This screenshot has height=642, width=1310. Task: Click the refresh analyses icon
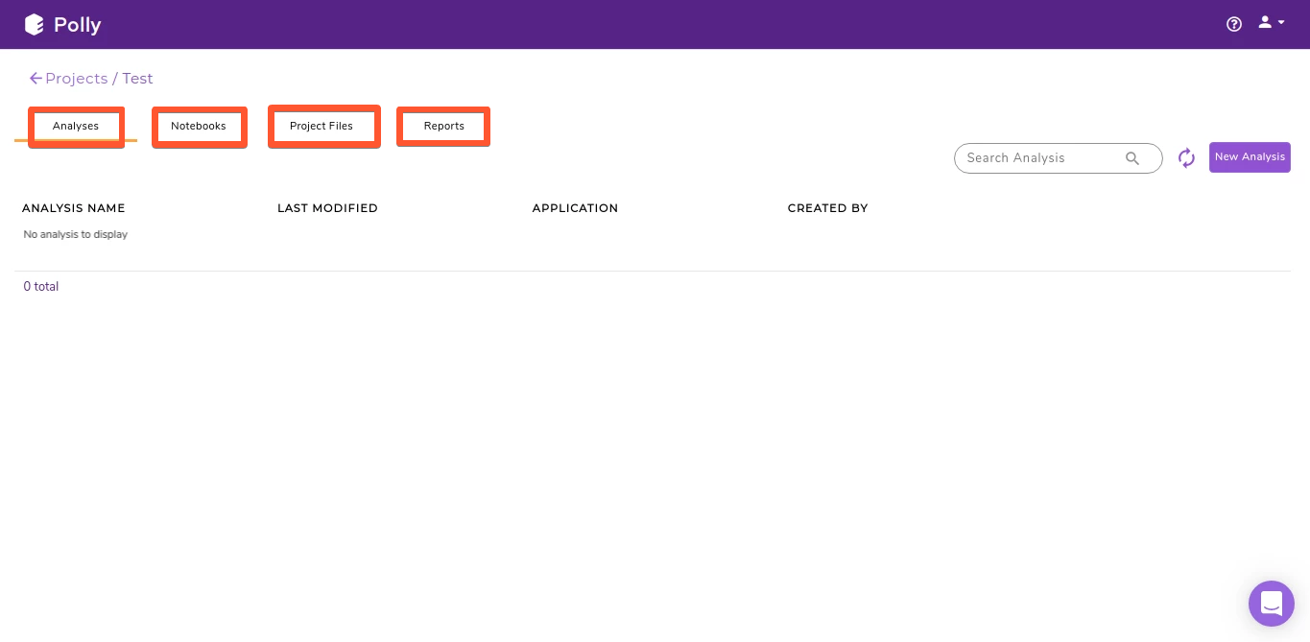click(1186, 157)
